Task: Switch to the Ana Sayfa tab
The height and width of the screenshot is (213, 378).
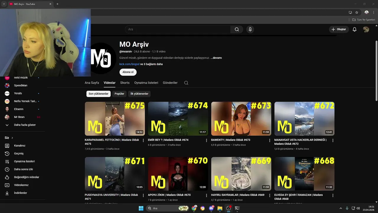Action: pos(92,83)
